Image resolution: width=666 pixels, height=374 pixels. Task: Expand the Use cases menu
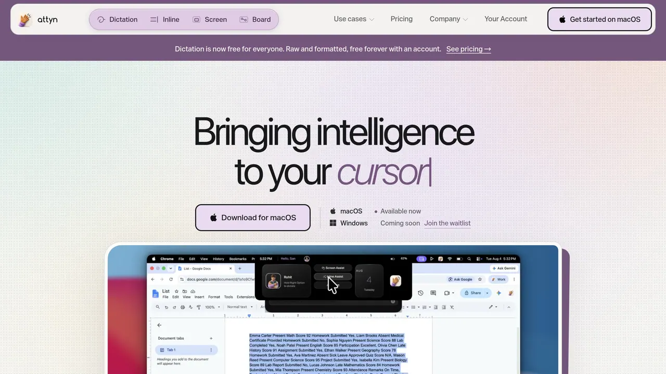354,19
